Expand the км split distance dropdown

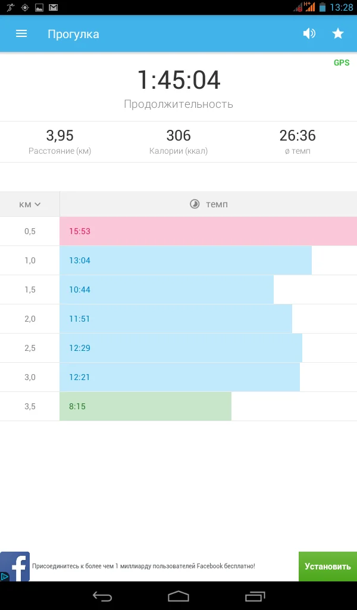(x=30, y=204)
